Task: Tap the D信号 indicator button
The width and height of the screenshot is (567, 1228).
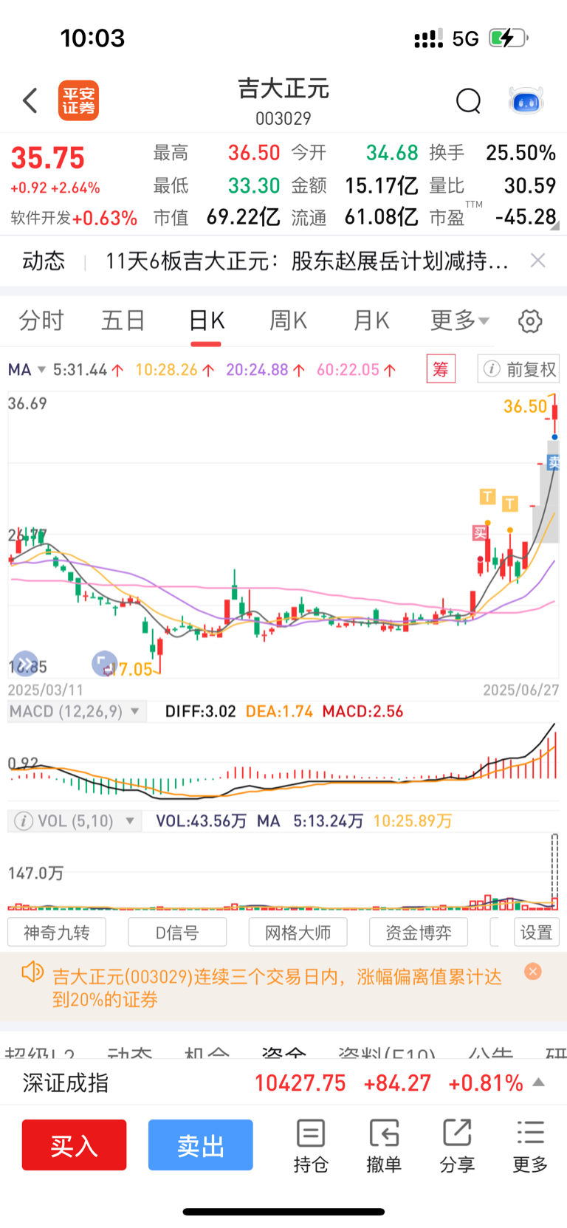Action: [177, 933]
